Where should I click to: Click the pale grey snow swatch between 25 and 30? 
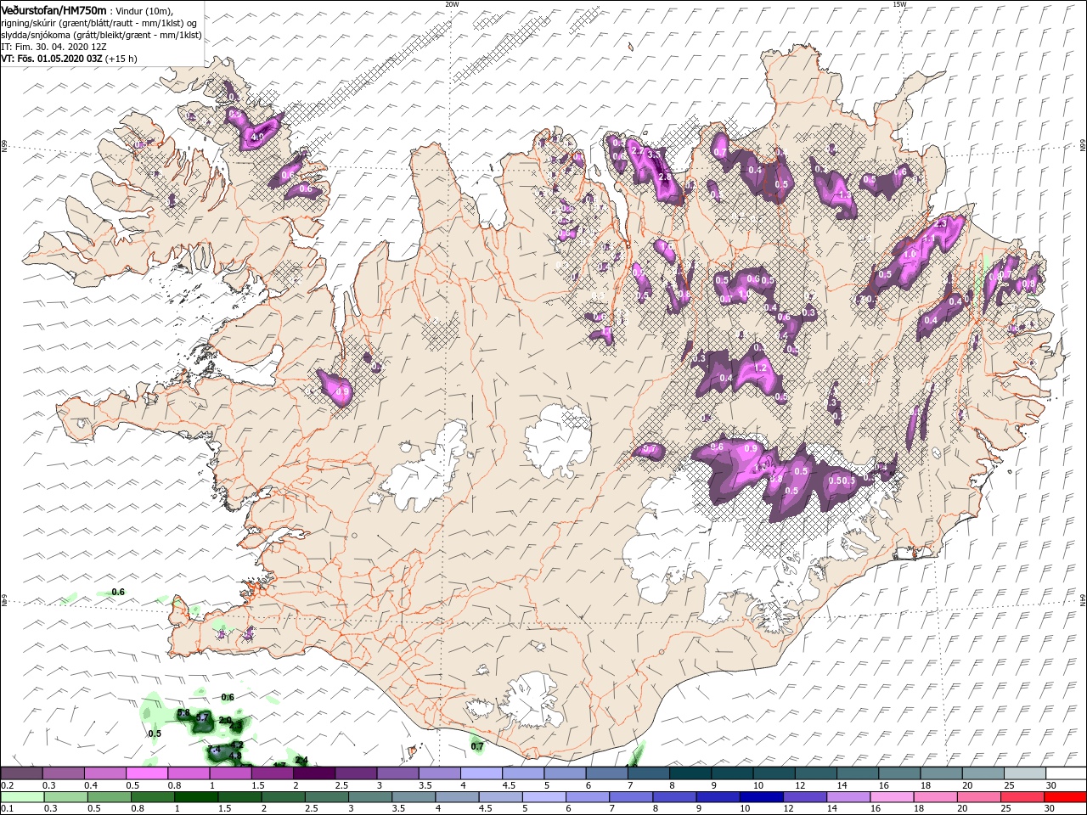1024,773
